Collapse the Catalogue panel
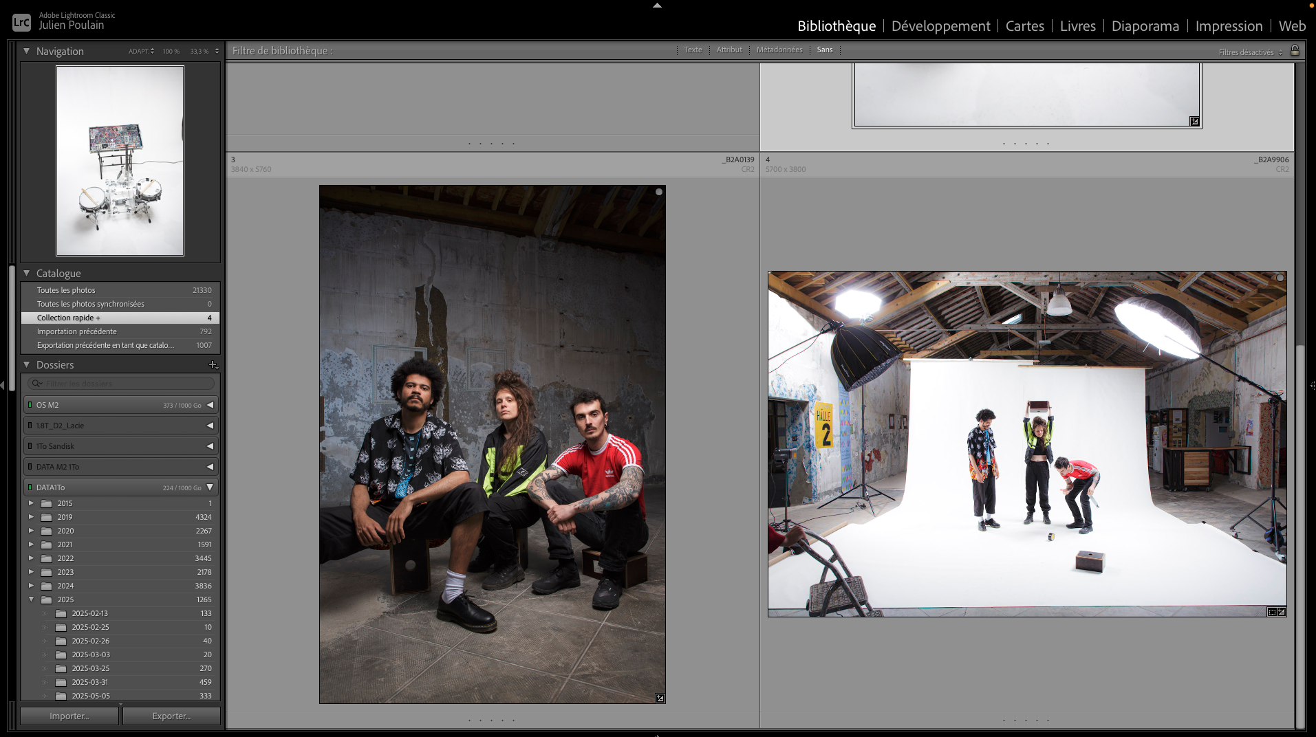Image resolution: width=1316 pixels, height=737 pixels. tap(27, 274)
